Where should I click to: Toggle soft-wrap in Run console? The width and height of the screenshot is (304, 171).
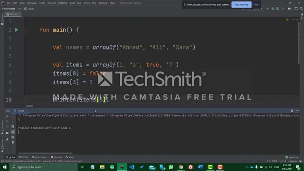(x=13, y=127)
